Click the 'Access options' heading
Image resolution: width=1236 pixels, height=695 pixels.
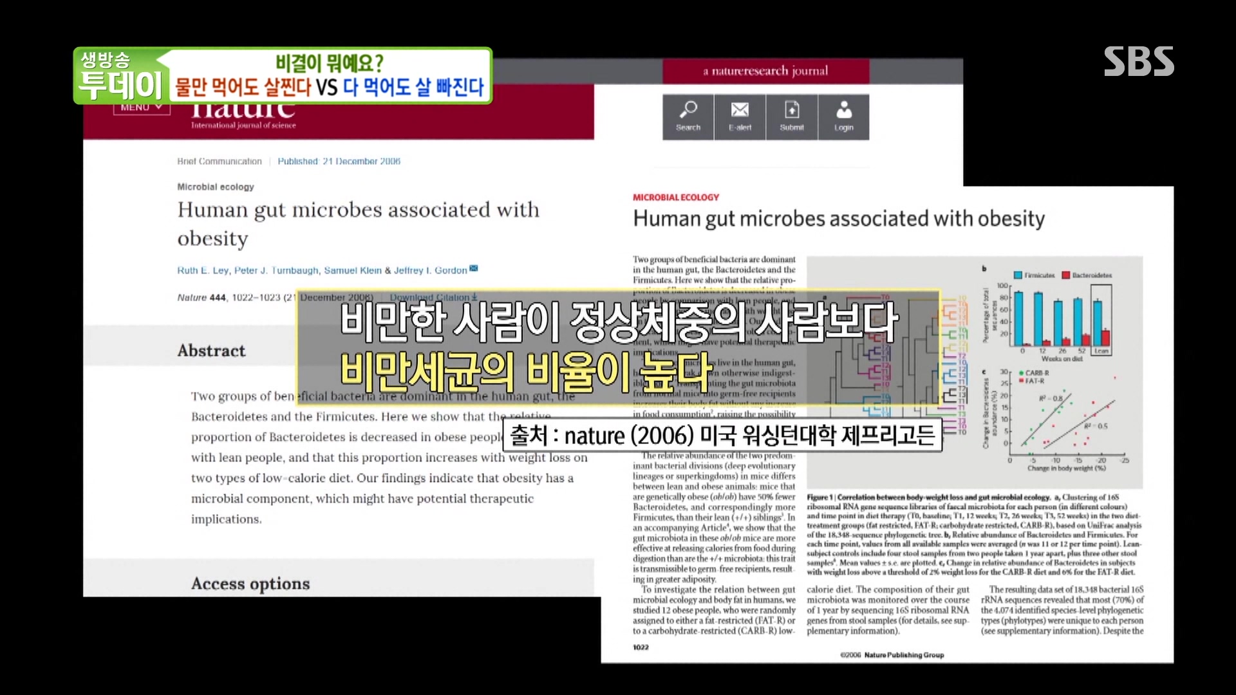[250, 584]
